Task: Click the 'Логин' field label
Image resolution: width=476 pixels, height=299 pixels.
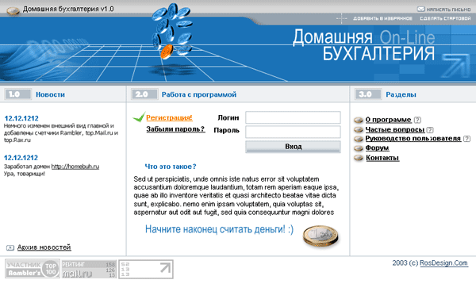Action: (x=228, y=118)
